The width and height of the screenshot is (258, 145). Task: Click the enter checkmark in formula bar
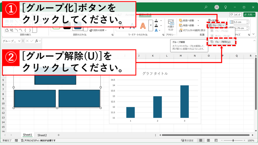click(x=32, y=41)
